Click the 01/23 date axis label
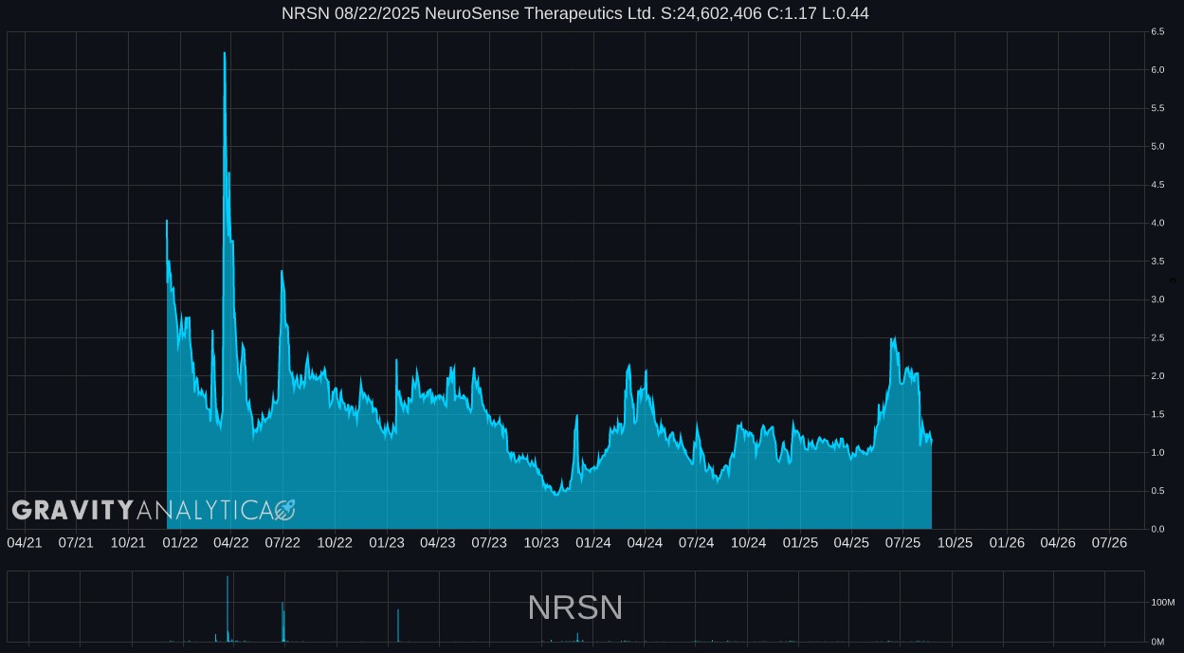1184x653 pixels. (x=387, y=542)
